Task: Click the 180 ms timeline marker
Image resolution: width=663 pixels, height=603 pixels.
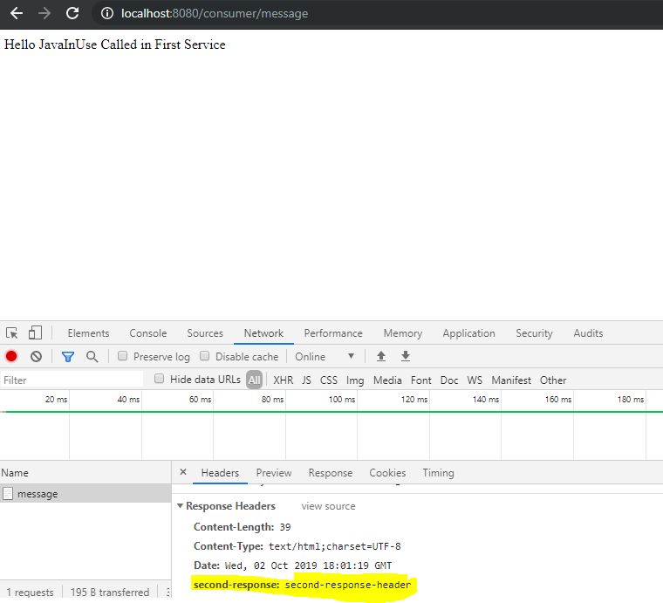Action: pos(631,399)
